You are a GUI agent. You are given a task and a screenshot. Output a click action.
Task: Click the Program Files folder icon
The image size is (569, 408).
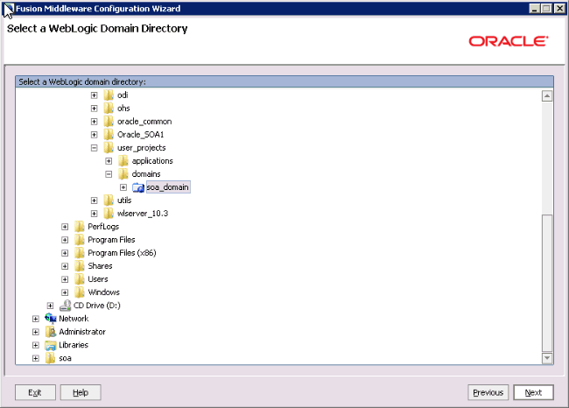pyautogui.click(x=80, y=240)
